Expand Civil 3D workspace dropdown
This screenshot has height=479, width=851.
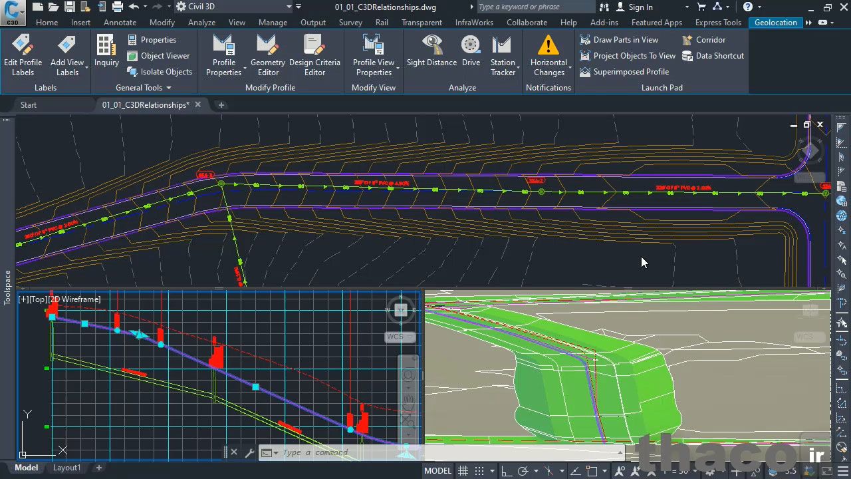point(289,7)
